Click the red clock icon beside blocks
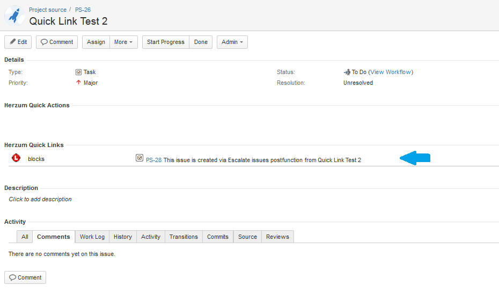Screen dimensions: 499x293 [16, 158]
